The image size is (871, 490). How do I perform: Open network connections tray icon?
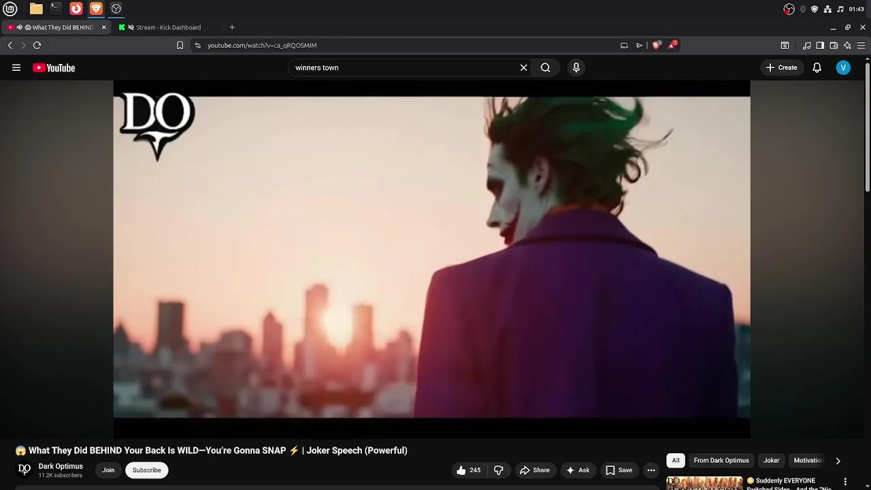click(x=827, y=9)
